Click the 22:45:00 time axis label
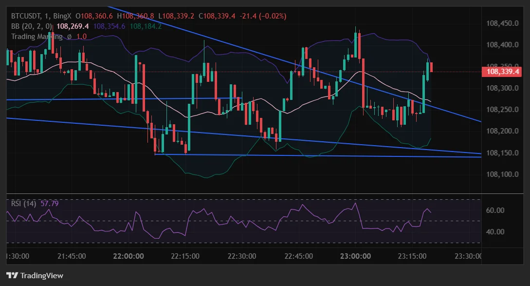 click(x=298, y=256)
